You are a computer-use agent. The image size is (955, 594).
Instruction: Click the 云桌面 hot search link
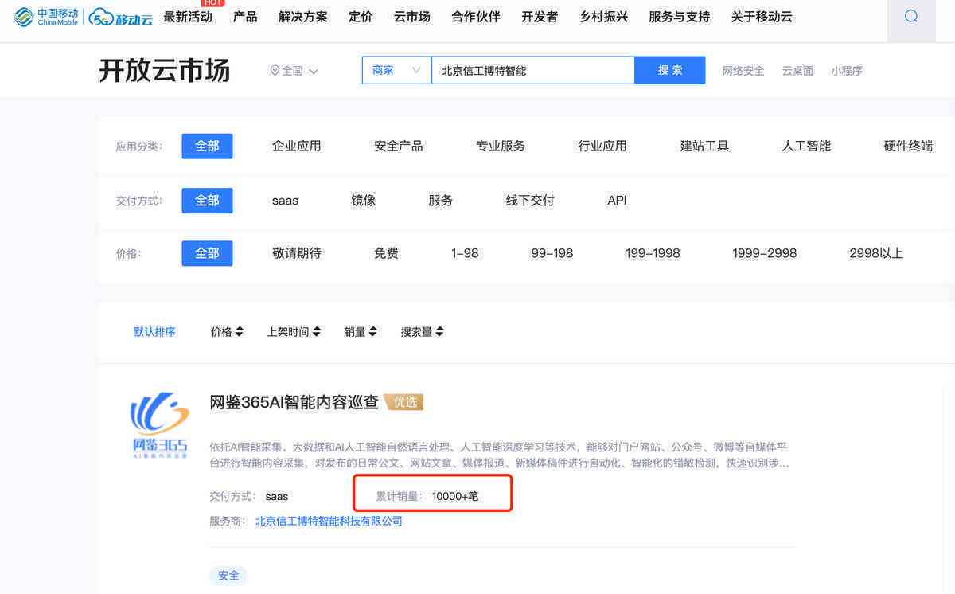pos(797,71)
